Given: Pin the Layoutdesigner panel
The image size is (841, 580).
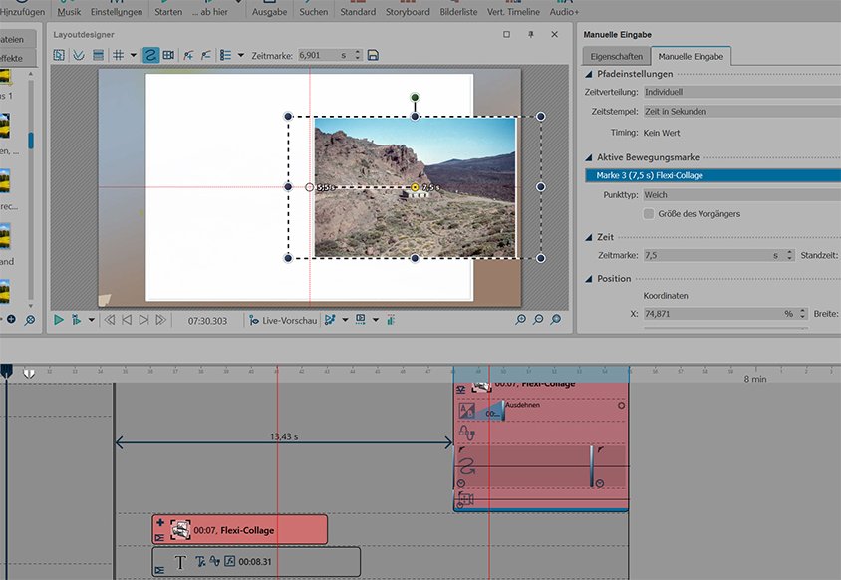Looking at the screenshot, I should [530, 34].
